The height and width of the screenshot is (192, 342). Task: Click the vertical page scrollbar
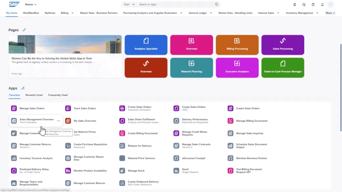341,87
